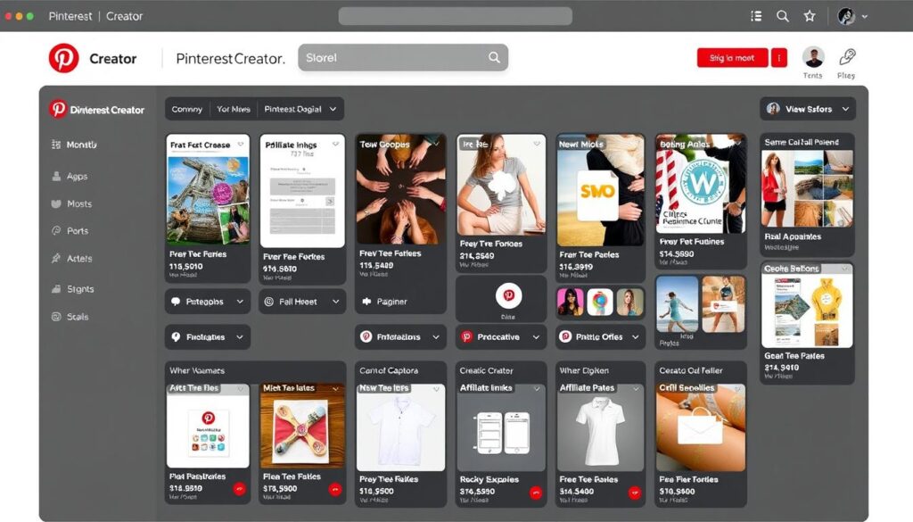913x522 pixels.
Task: Click the Storel search field
Action: coord(403,57)
